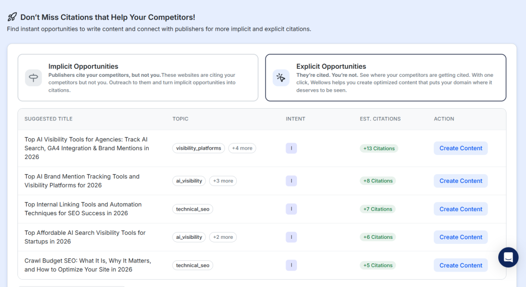This screenshot has height=287, width=526.
Task: Switch to the Implicit Opportunities tab
Action: pos(138,78)
